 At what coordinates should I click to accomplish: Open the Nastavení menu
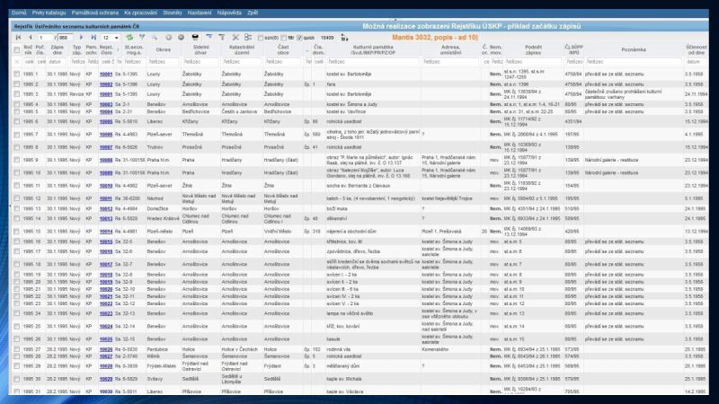point(200,13)
